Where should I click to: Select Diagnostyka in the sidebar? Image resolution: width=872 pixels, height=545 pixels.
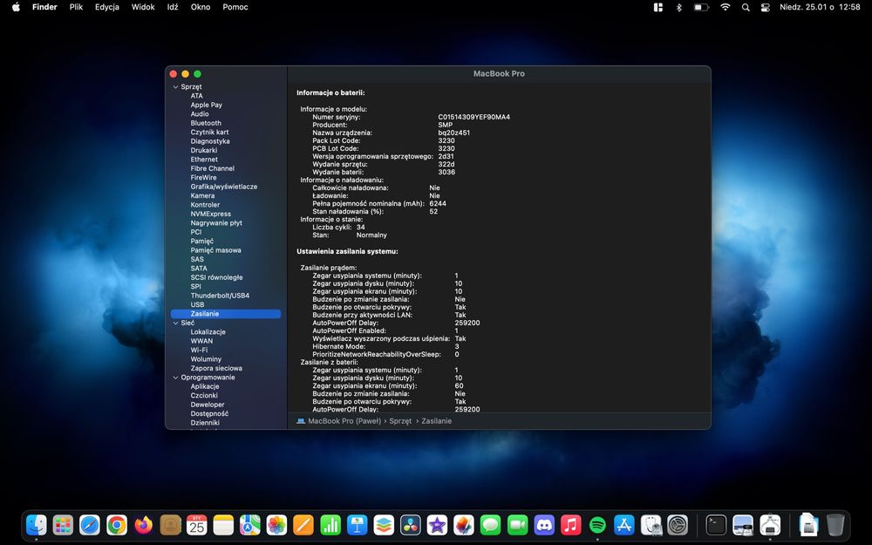click(x=210, y=140)
